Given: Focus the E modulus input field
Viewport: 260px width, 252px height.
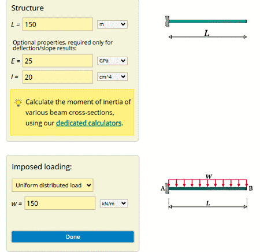Looking at the screenshot, I should click(58, 61).
